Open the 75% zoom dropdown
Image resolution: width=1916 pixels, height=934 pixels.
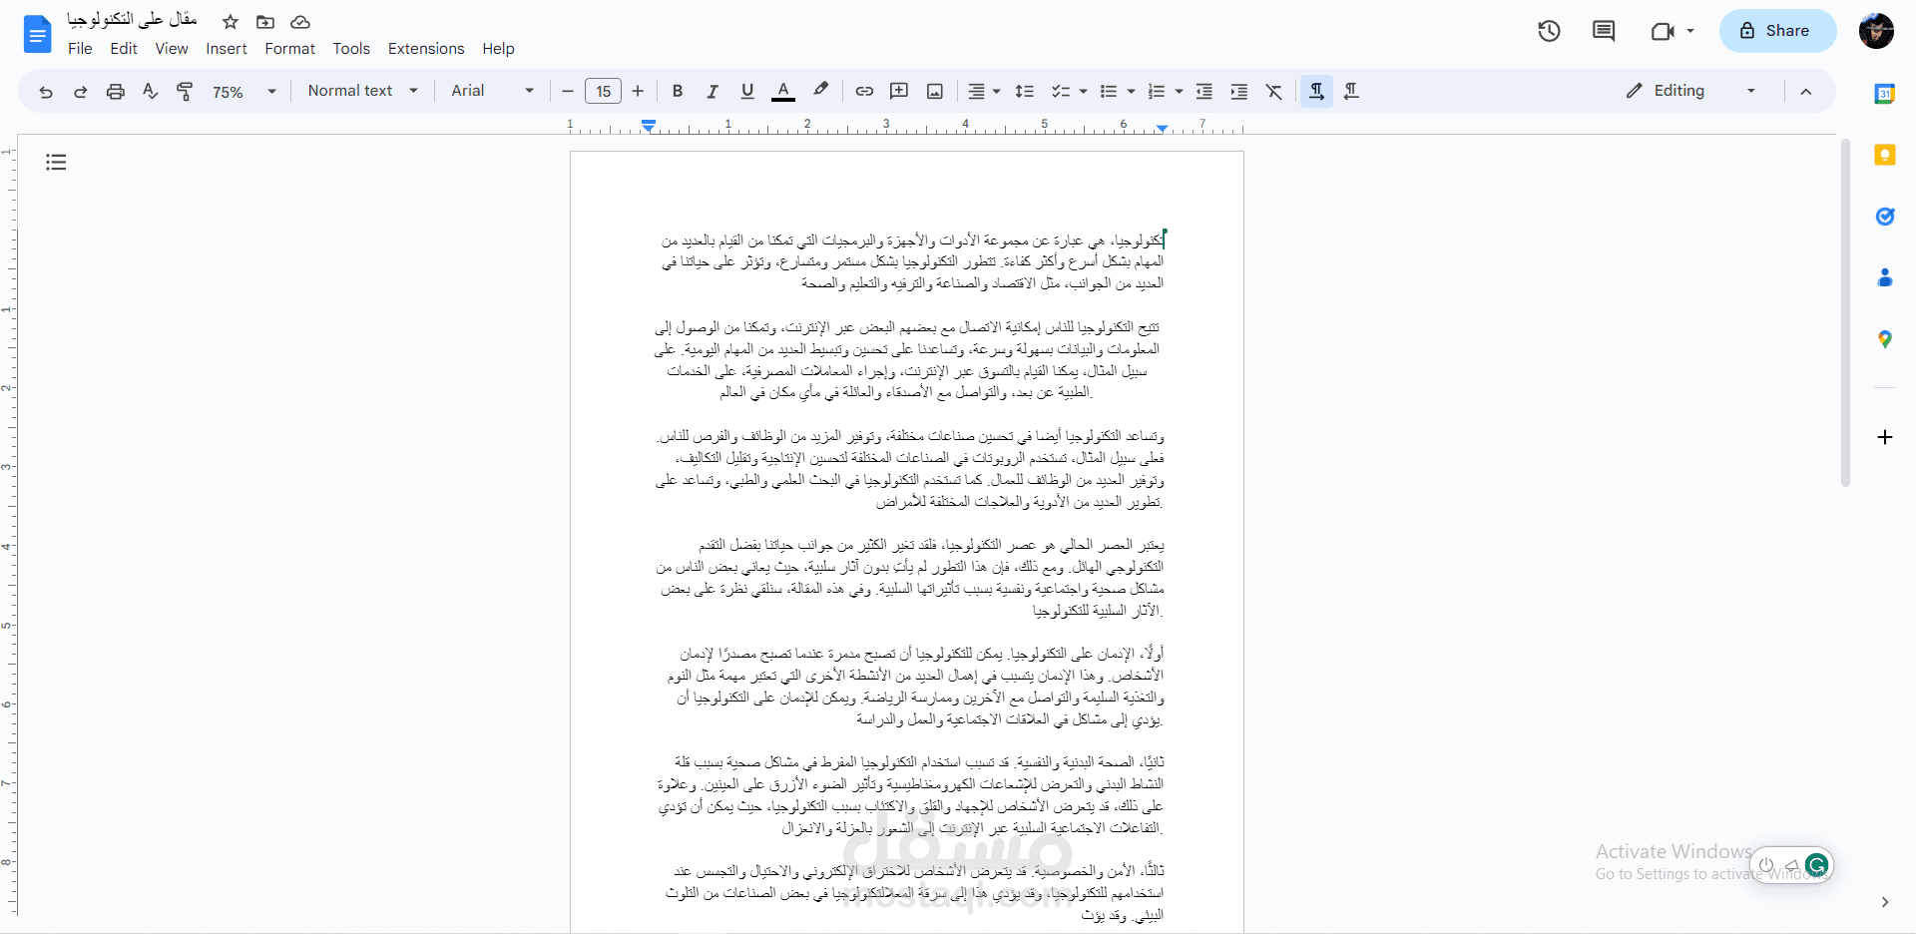[x=243, y=92]
